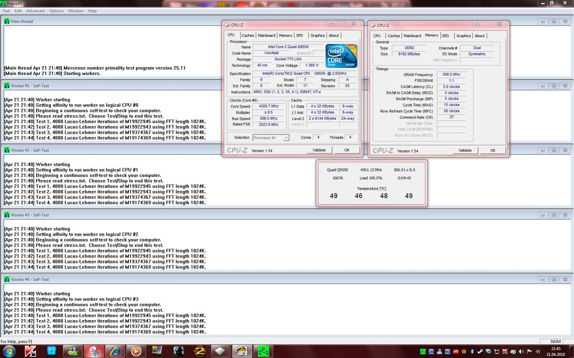Image resolution: width=574 pixels, height=358 pixels.
Task: Open the Snipping Tool on the taskbar
Action: [94, 351]
